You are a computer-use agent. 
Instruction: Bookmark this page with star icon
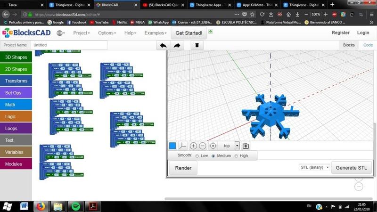pyautogui.click(x=252, y=15)
